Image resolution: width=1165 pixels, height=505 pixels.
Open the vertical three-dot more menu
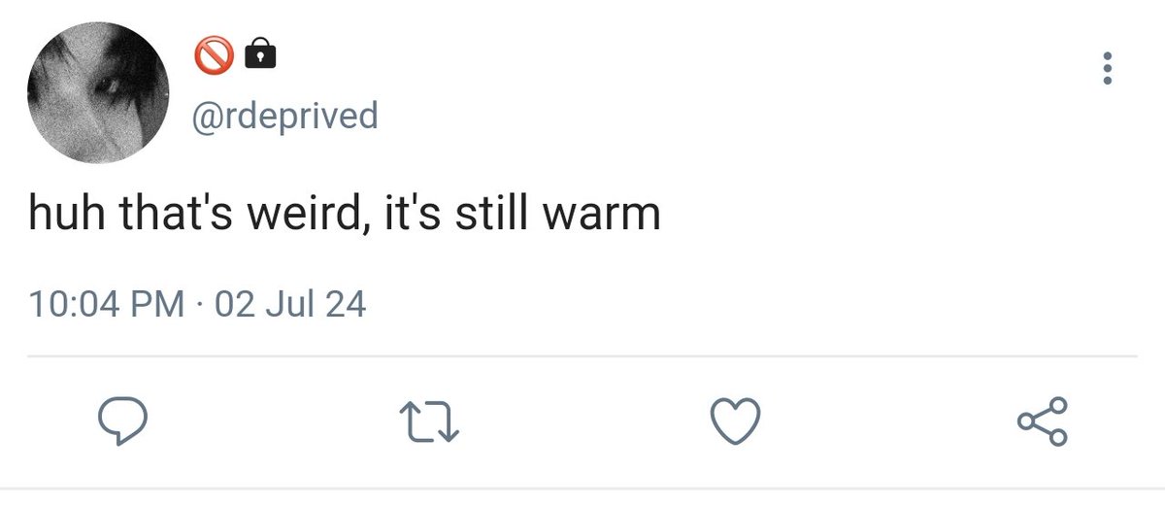point(1108,68)
